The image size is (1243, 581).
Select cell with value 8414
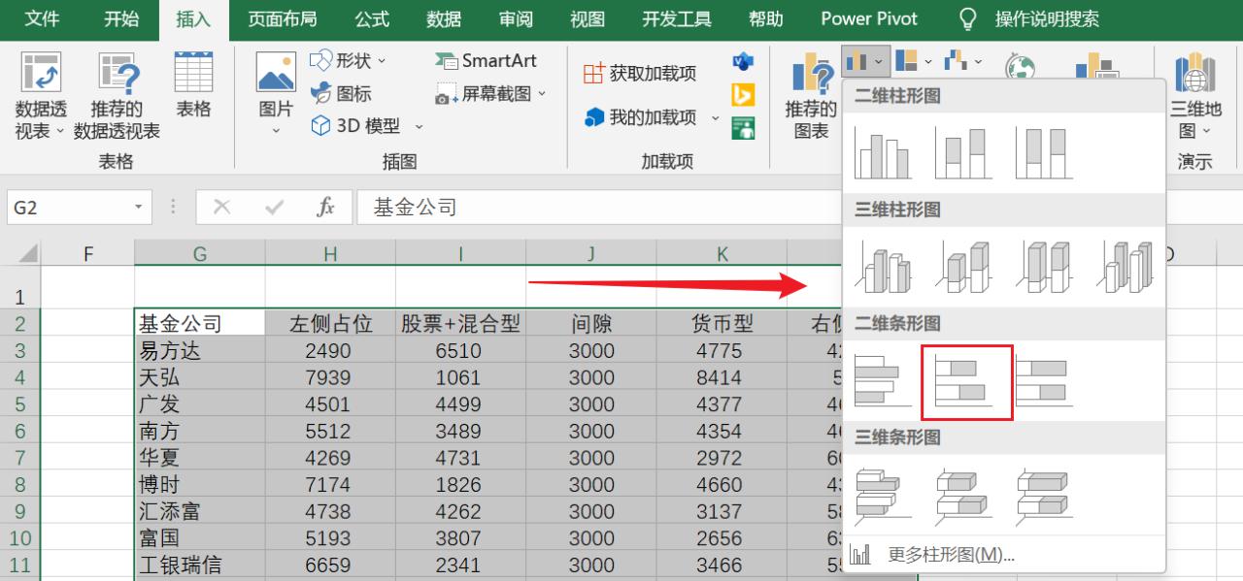point(722,377)
